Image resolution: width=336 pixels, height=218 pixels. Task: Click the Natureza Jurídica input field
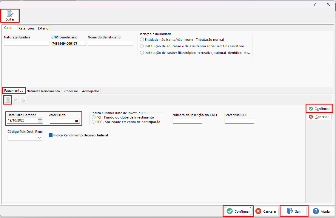coord(27,43)
